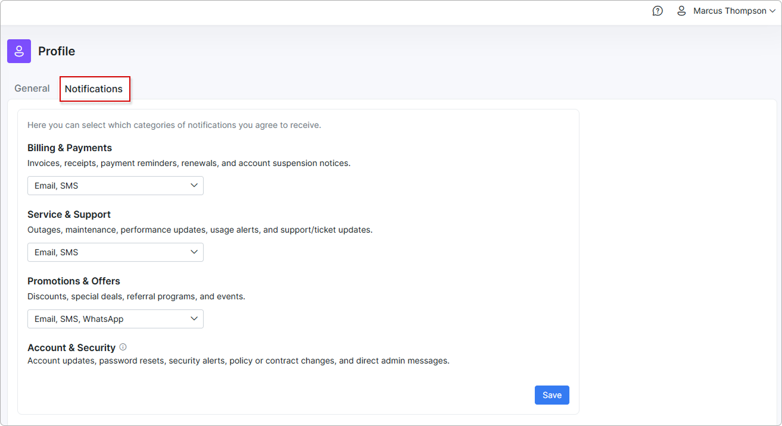Click the 'Outages, maintenance, performance updates' description
The height and width of the screenshot is (426, 782).
(200, 230)
